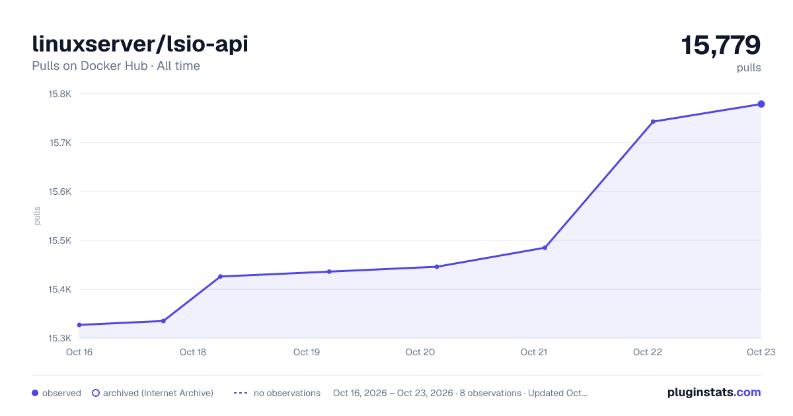Click the data point near Oct 20
Image resolution: width=793 pixels, height=416 pixels.
[437, 267]
